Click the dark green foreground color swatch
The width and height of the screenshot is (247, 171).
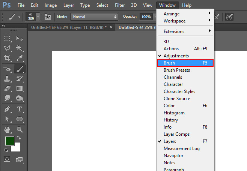[9, 141]
